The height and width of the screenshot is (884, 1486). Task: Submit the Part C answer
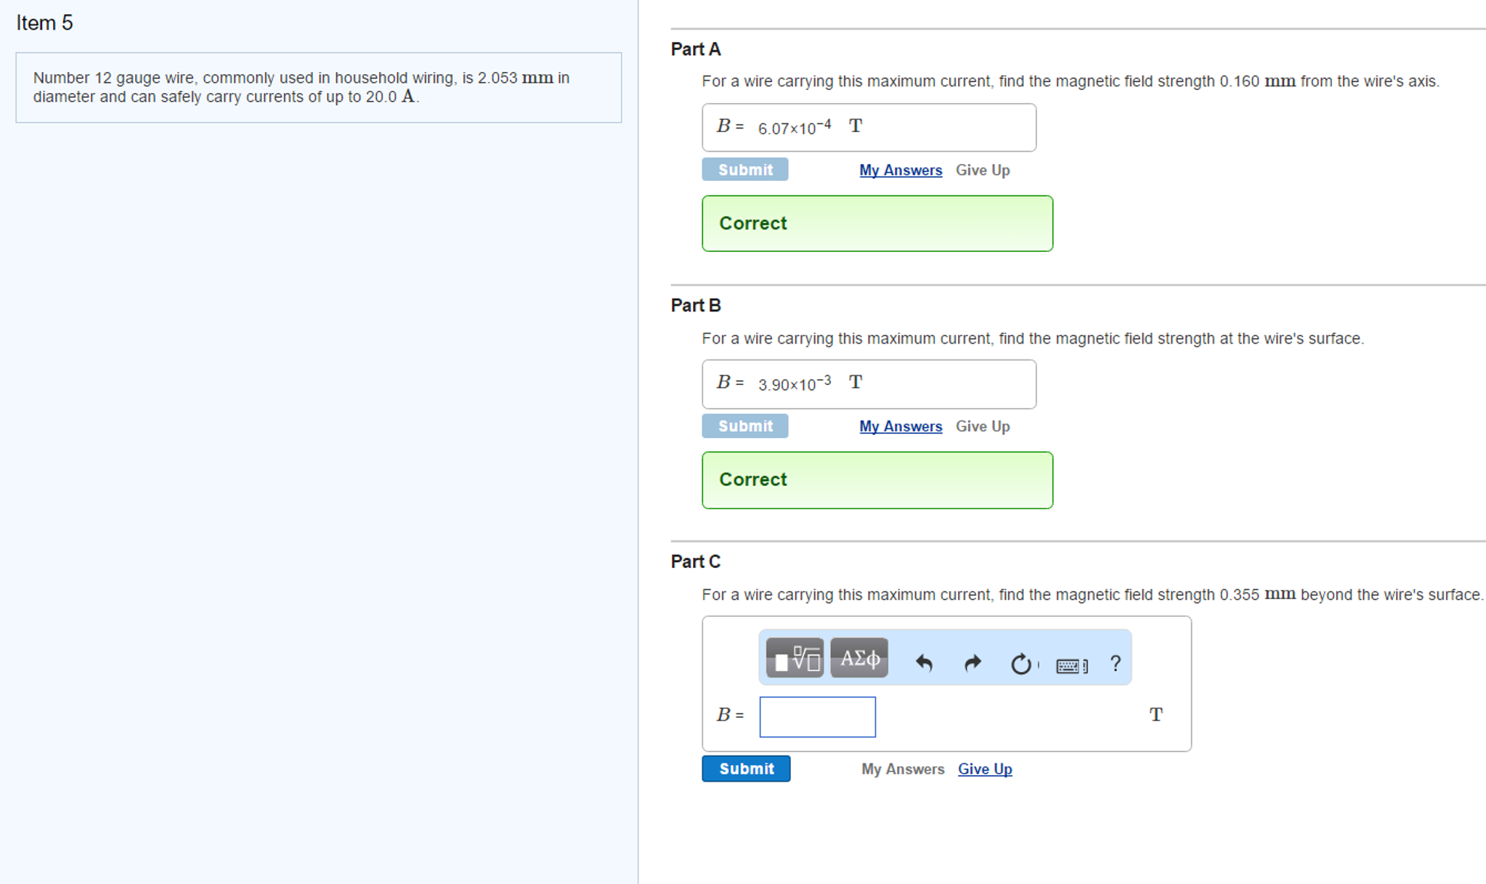(x=746, y=769)
